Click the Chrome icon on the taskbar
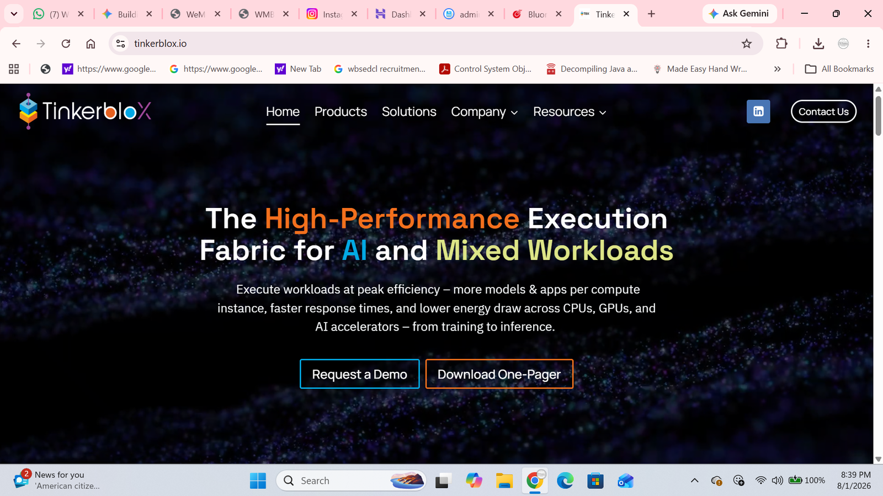This screenshot has width=883, height=496. pyautogui.click(x=535, y=481)
